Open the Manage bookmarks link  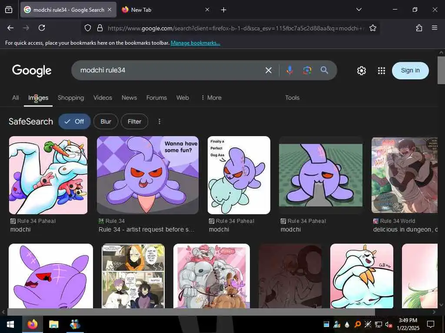(x=195, y=43)
